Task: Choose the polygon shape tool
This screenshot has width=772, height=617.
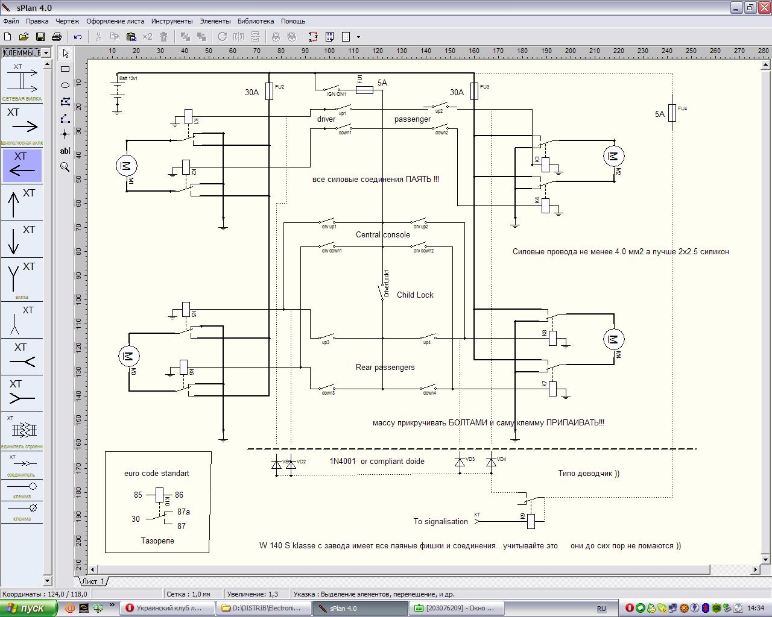Action: (x=65, y=102)
